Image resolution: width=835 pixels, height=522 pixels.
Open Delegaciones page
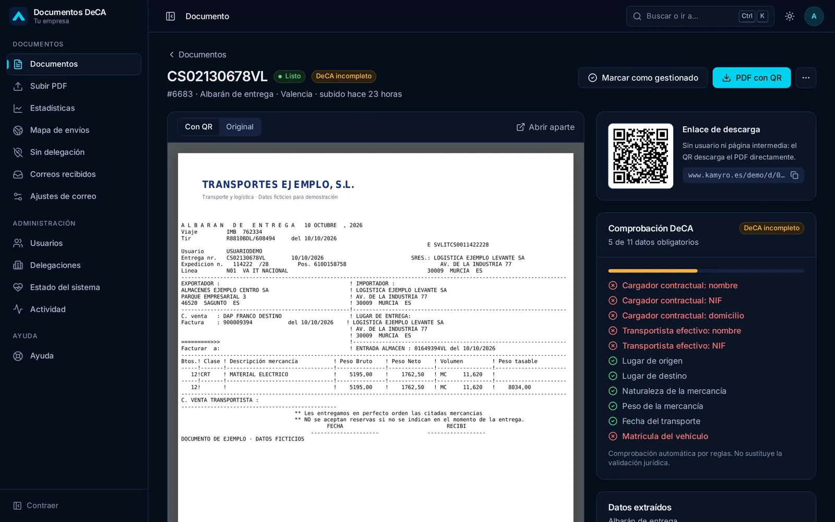tap(74, 265)
